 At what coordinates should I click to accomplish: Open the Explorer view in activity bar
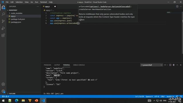(3, 7)
